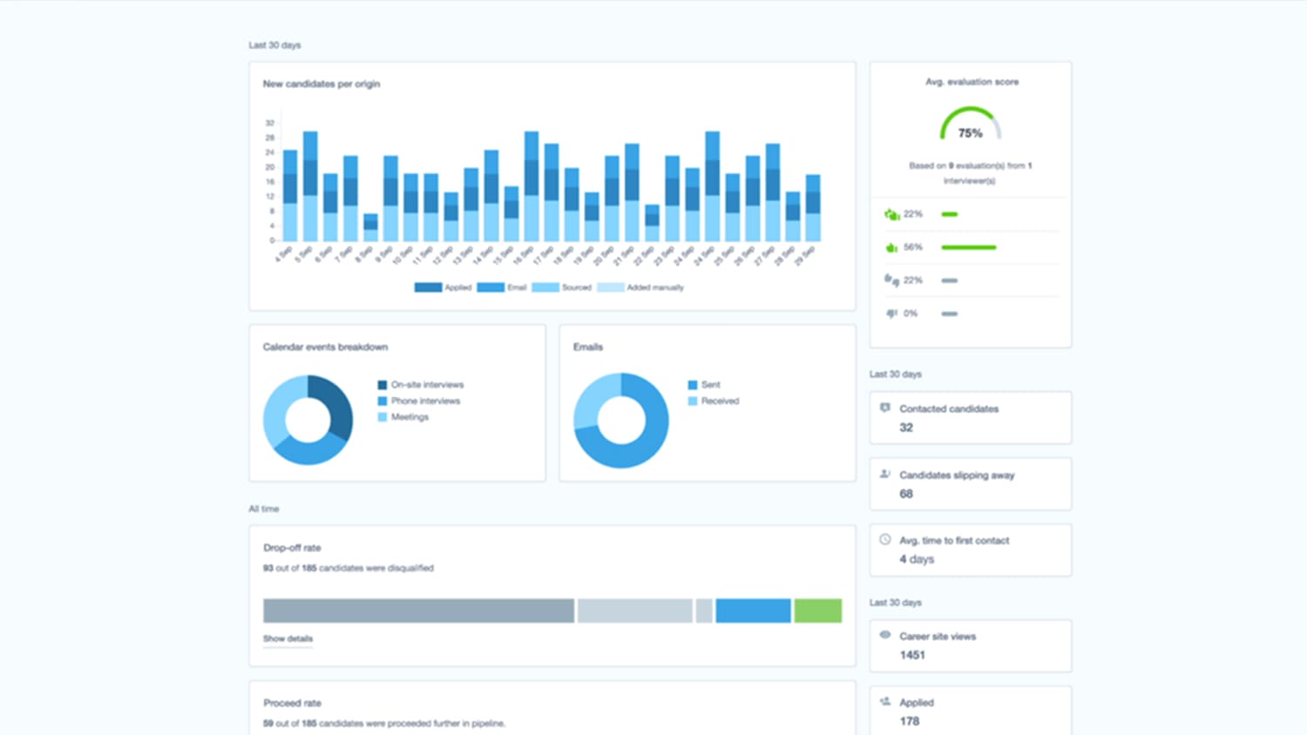Click the single thumbs-up icon beside 56%
This screenshot has height=735, width=1307.
891,247
